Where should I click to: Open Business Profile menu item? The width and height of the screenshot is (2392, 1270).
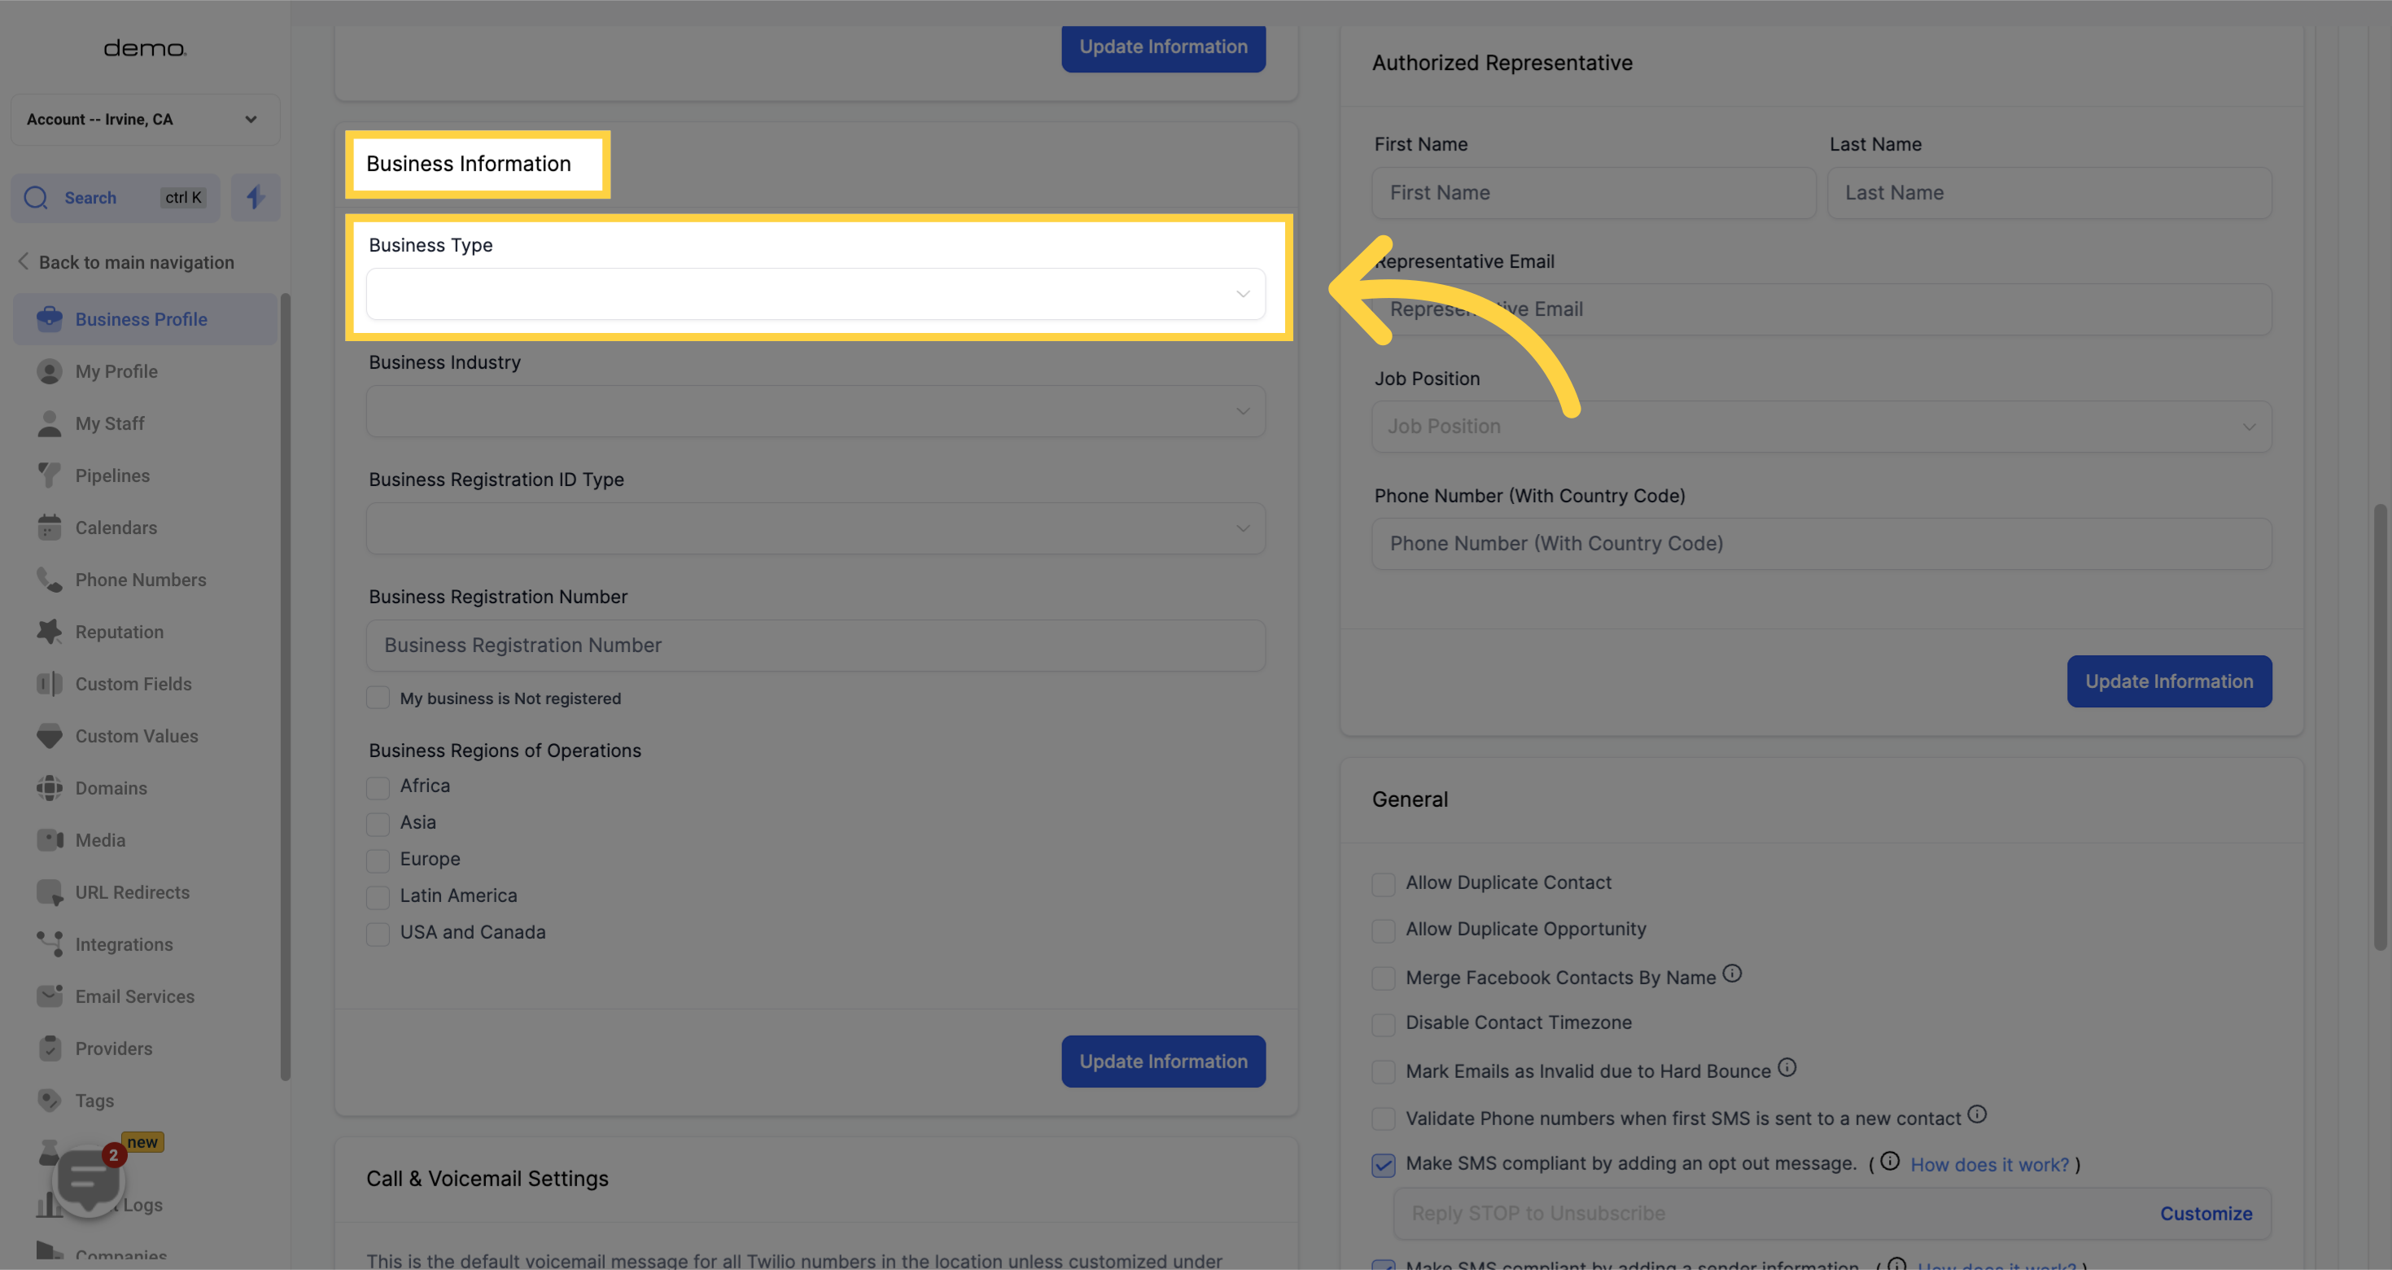tap(141, 319)
